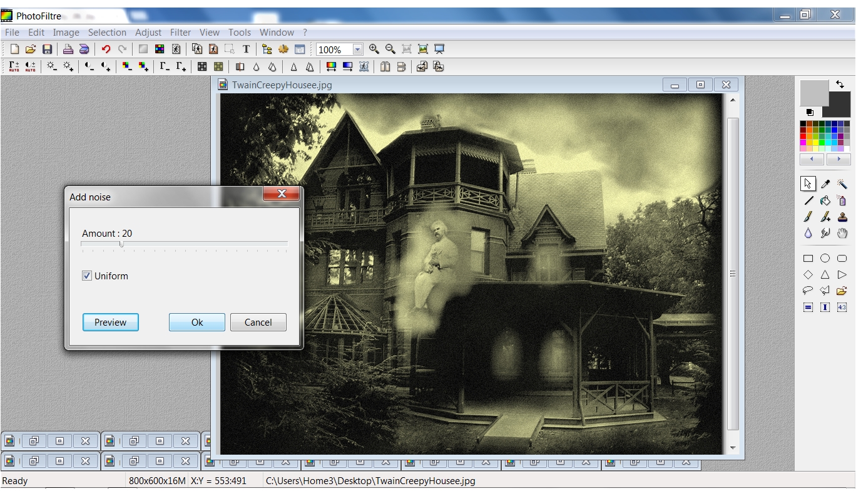Decrease gamma with the Gamma minus icon

click(x=165, y=66)
